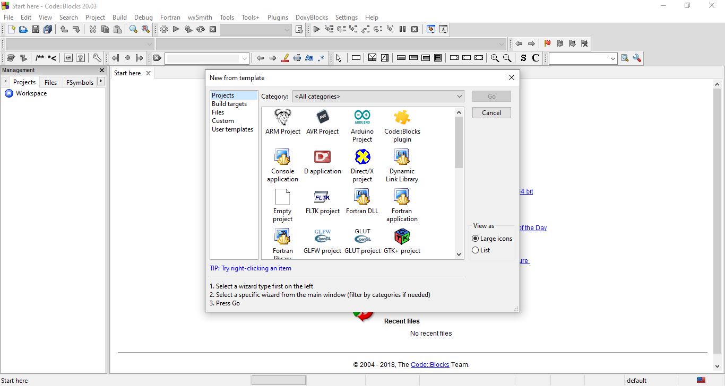
Task: Open the Settings menu
Action: (x=347, y=17)
